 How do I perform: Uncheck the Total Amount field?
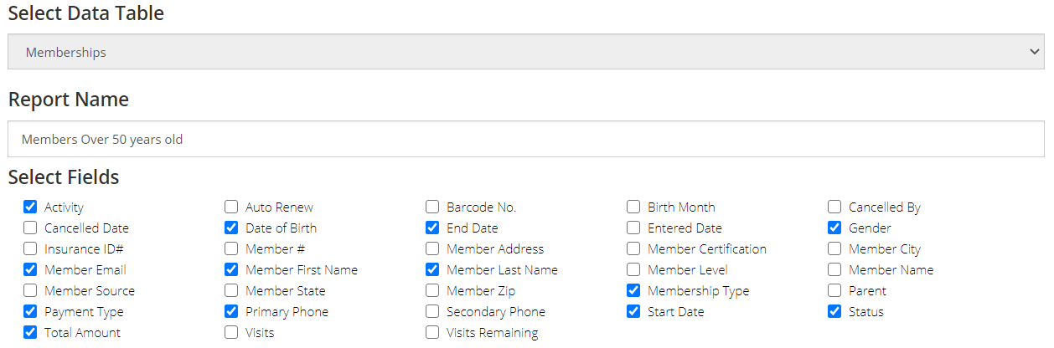30,332
